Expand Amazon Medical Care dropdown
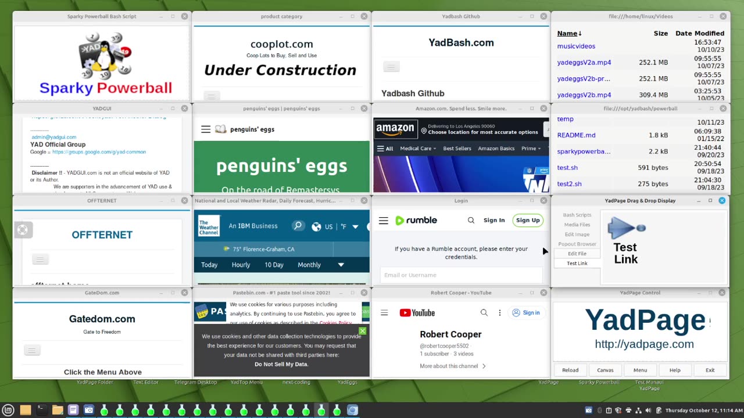 [418, 149]
